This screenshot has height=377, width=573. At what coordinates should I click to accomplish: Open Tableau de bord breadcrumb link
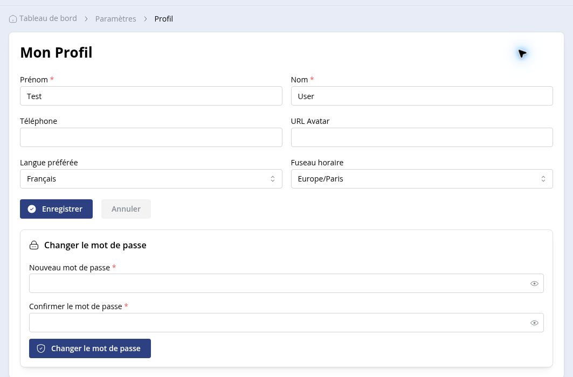point(48,18)
